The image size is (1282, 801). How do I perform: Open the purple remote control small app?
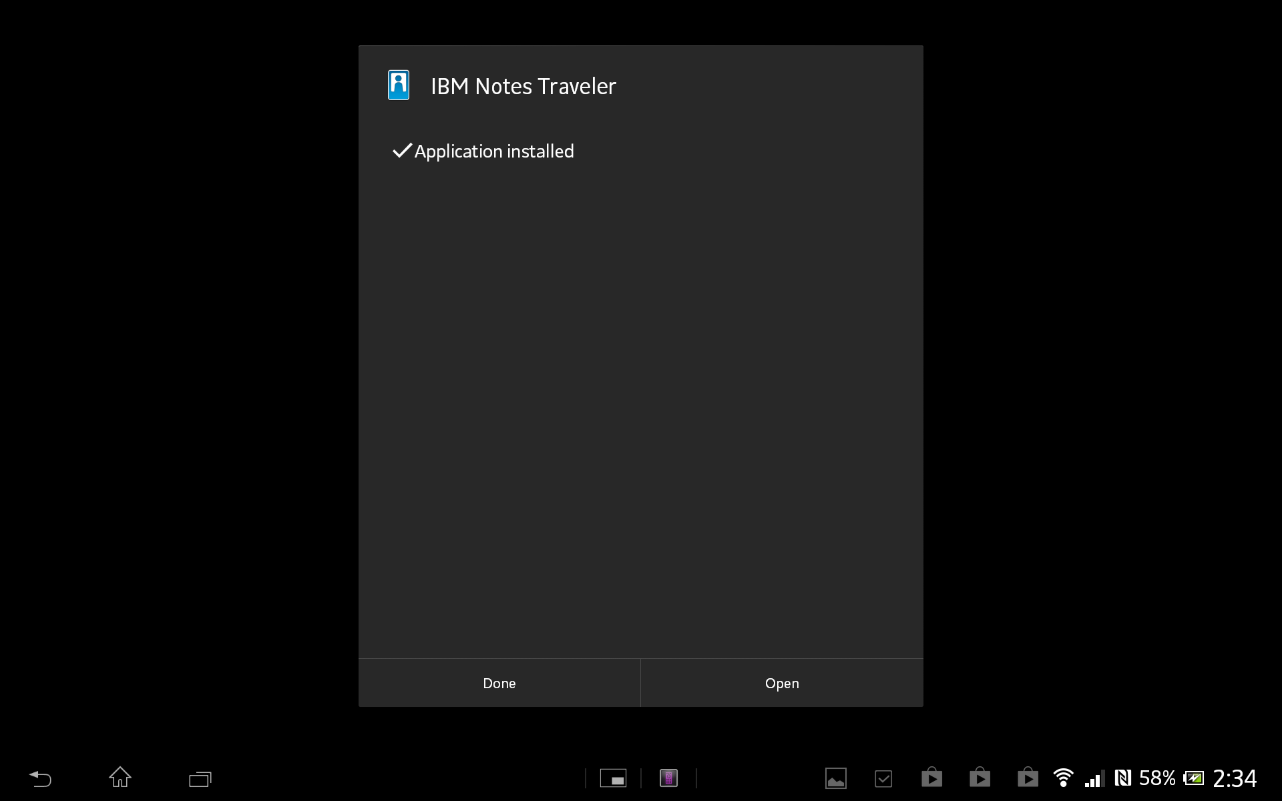coord(668,778)
